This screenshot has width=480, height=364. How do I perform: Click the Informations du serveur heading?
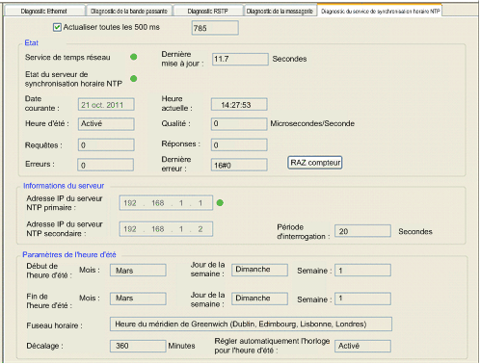click(x=64, y=186)
